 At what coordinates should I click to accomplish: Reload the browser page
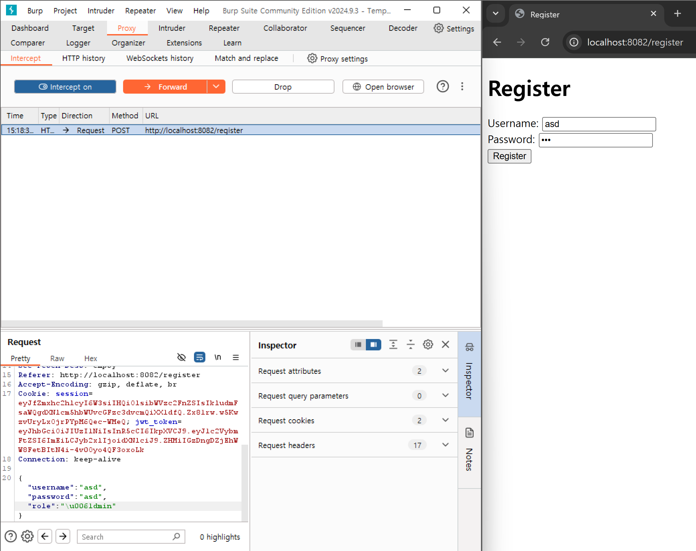click(x=545, y=42)
